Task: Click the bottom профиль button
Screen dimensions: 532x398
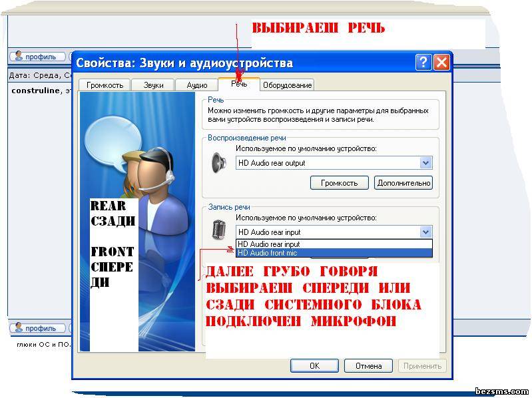Action: coord(37,328)
